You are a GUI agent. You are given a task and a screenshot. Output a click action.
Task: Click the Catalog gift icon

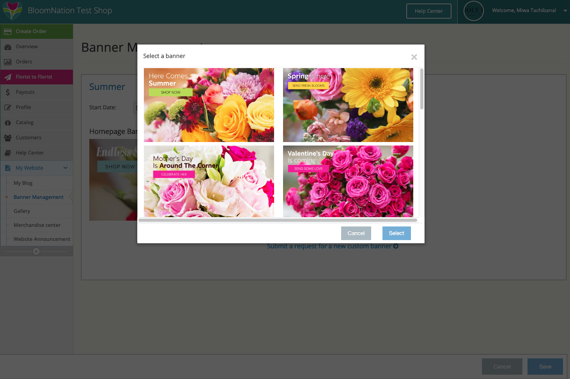tap(8, 123)
